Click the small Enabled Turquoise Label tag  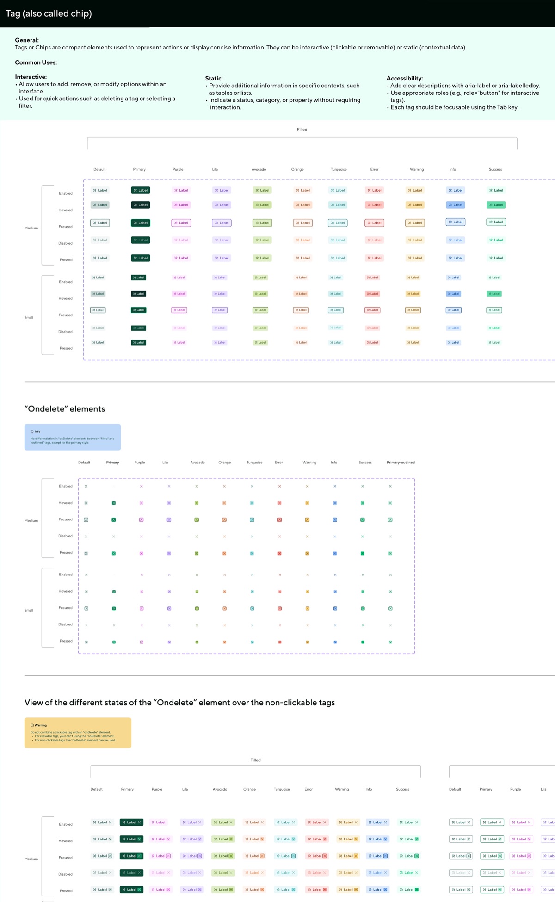(336, 278)
